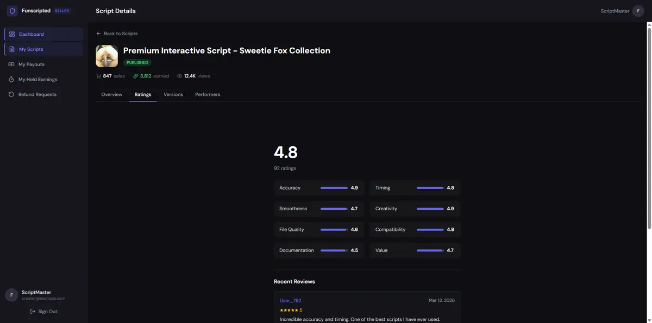This screenshot has width=652, height=323.
Task: Click the Sign Out button
Action: pyautogui.click(x=43, y=312)
